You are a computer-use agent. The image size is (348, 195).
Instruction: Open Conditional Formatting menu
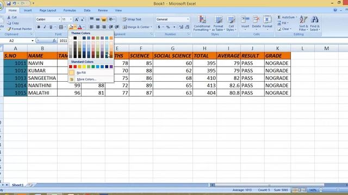pyautogui.click(x=202, y=23)
